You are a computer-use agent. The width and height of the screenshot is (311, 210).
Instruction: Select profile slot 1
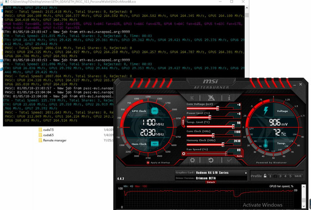tap(270, 176)
